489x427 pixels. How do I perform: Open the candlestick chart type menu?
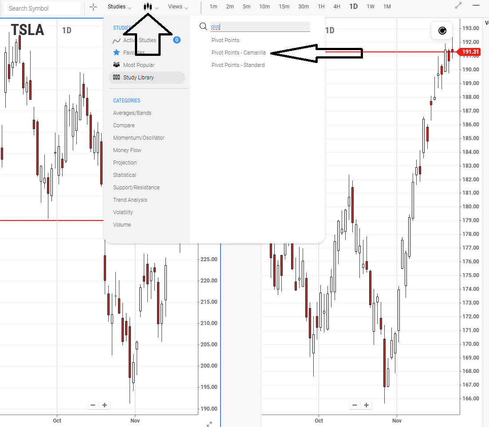coord(151,7)
